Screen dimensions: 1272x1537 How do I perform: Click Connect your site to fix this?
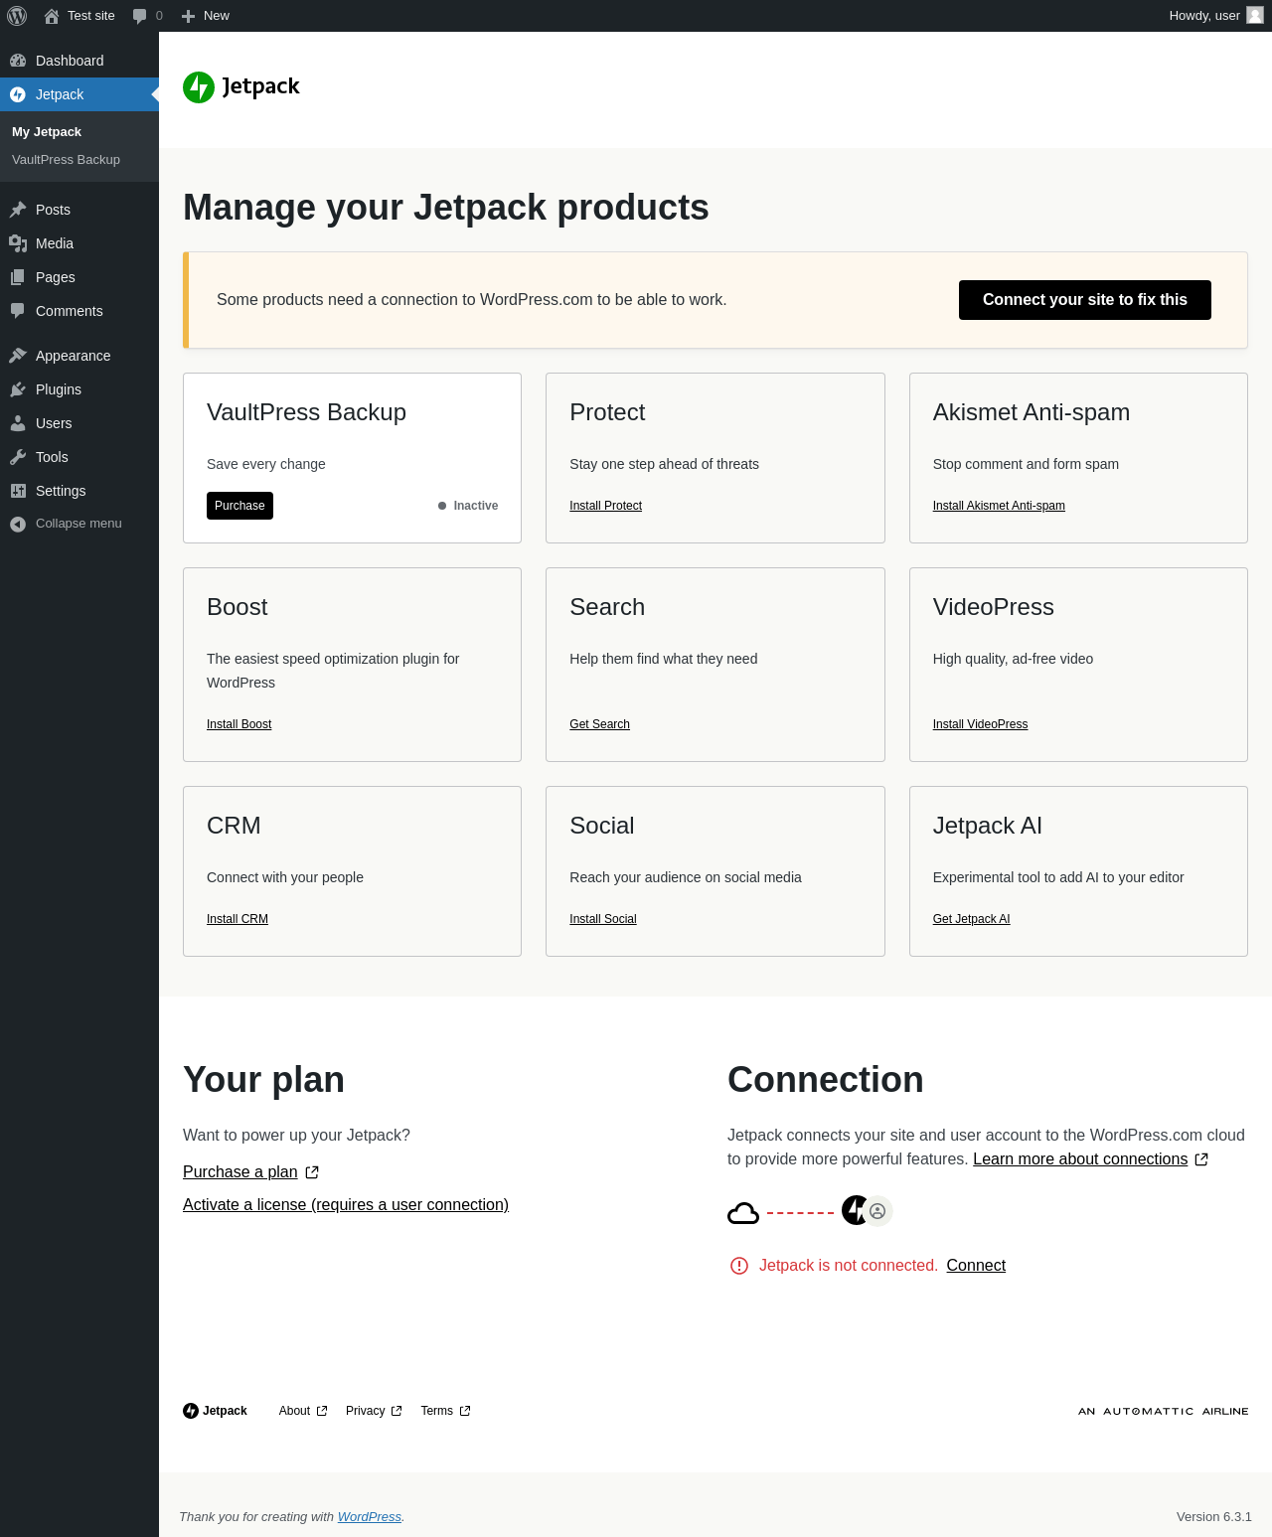click(1084, 300)
